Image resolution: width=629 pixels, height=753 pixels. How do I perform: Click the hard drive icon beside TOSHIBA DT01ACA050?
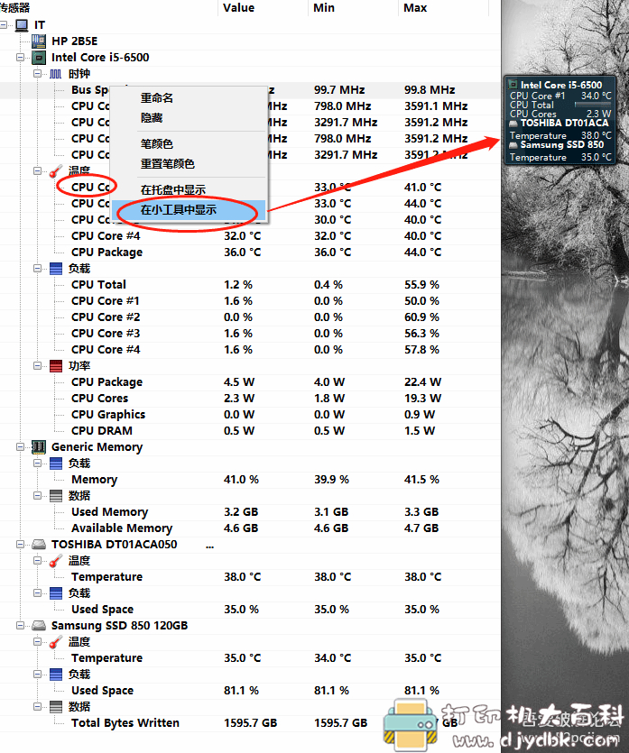pos(39,545)
